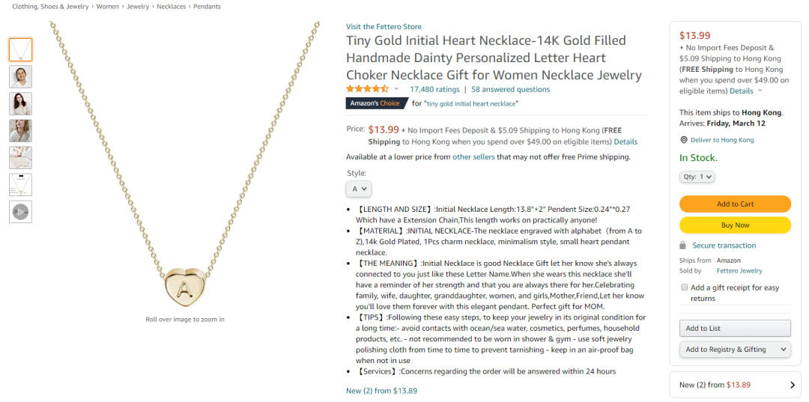The height and width of the screenshot is (402, 809).
Task: Open rating breakdown arrow beside stars
Action: tap(396, 89)
